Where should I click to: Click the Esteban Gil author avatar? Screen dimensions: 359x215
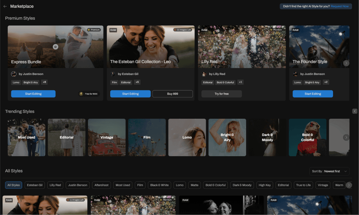click(113, 74)
